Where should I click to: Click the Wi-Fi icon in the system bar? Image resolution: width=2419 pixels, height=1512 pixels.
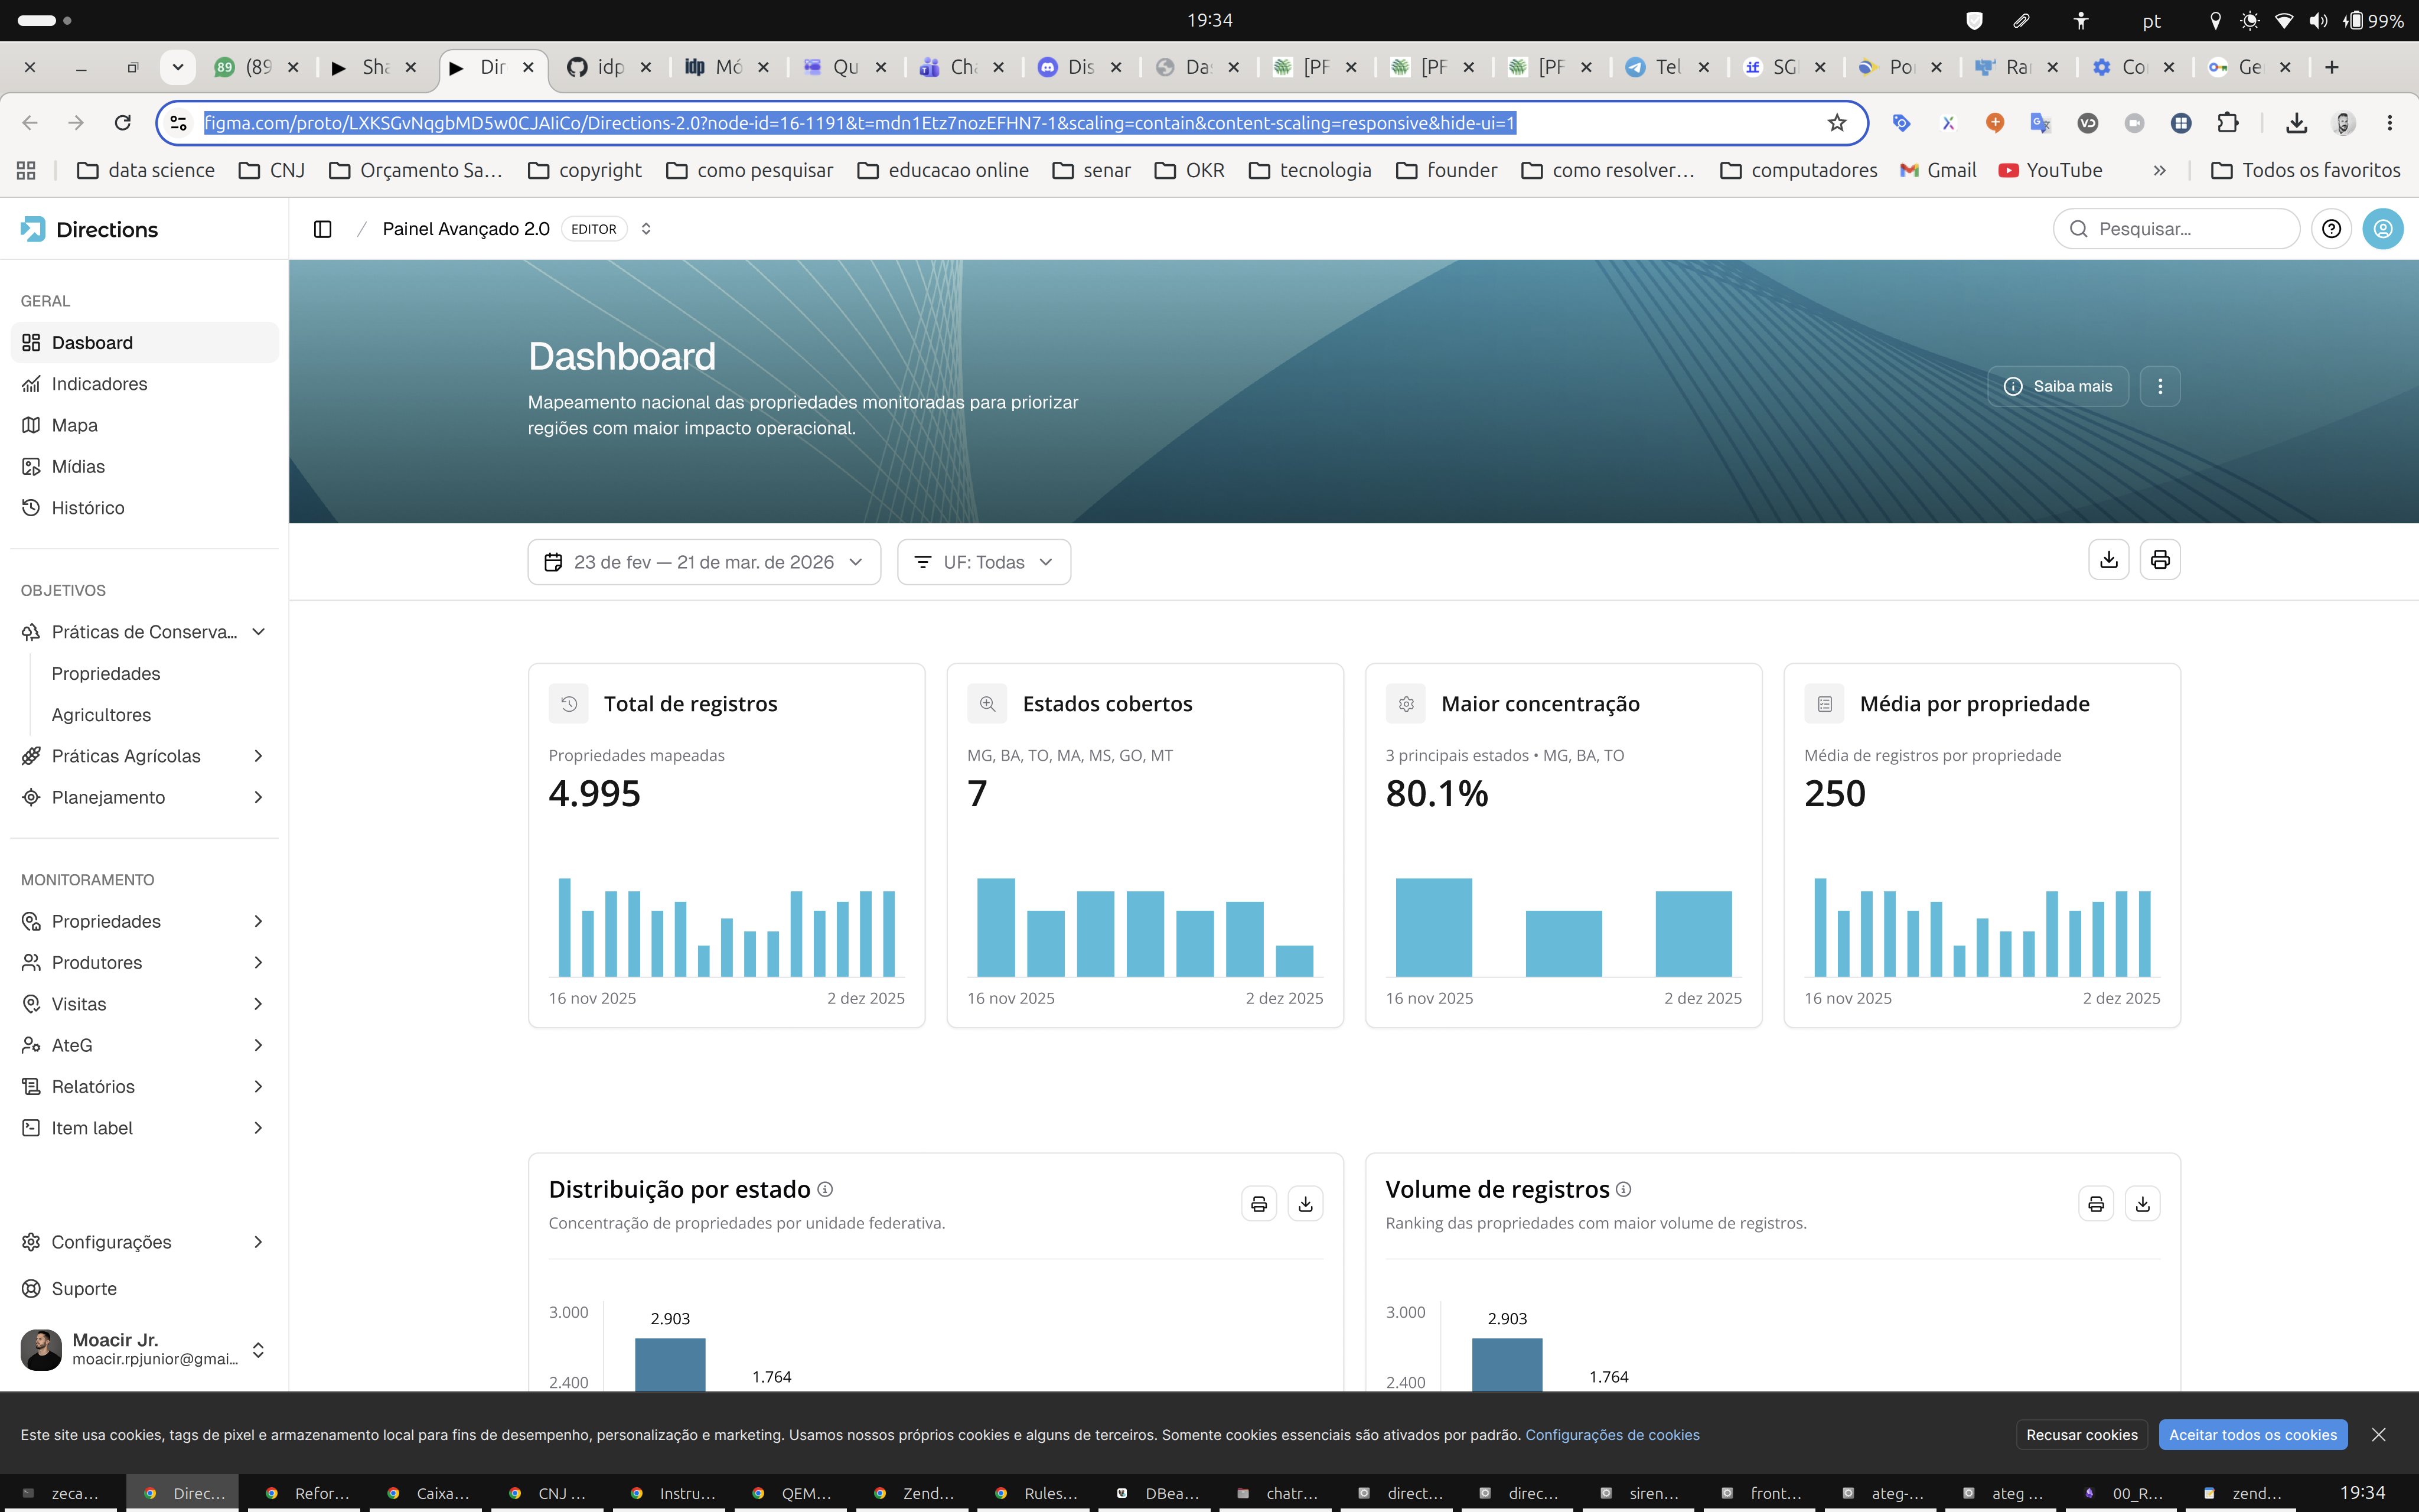click(x=2284, y=20)
